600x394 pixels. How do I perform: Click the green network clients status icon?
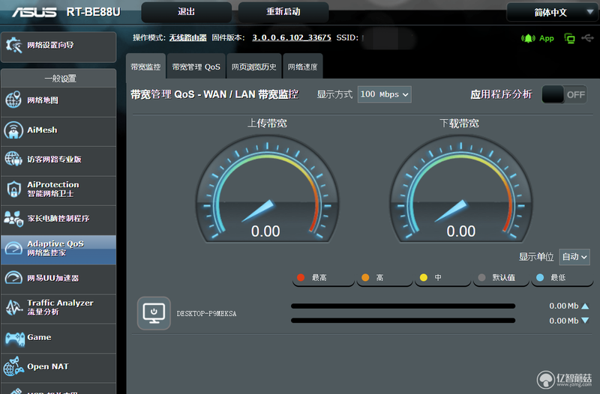tap(569, 38)
